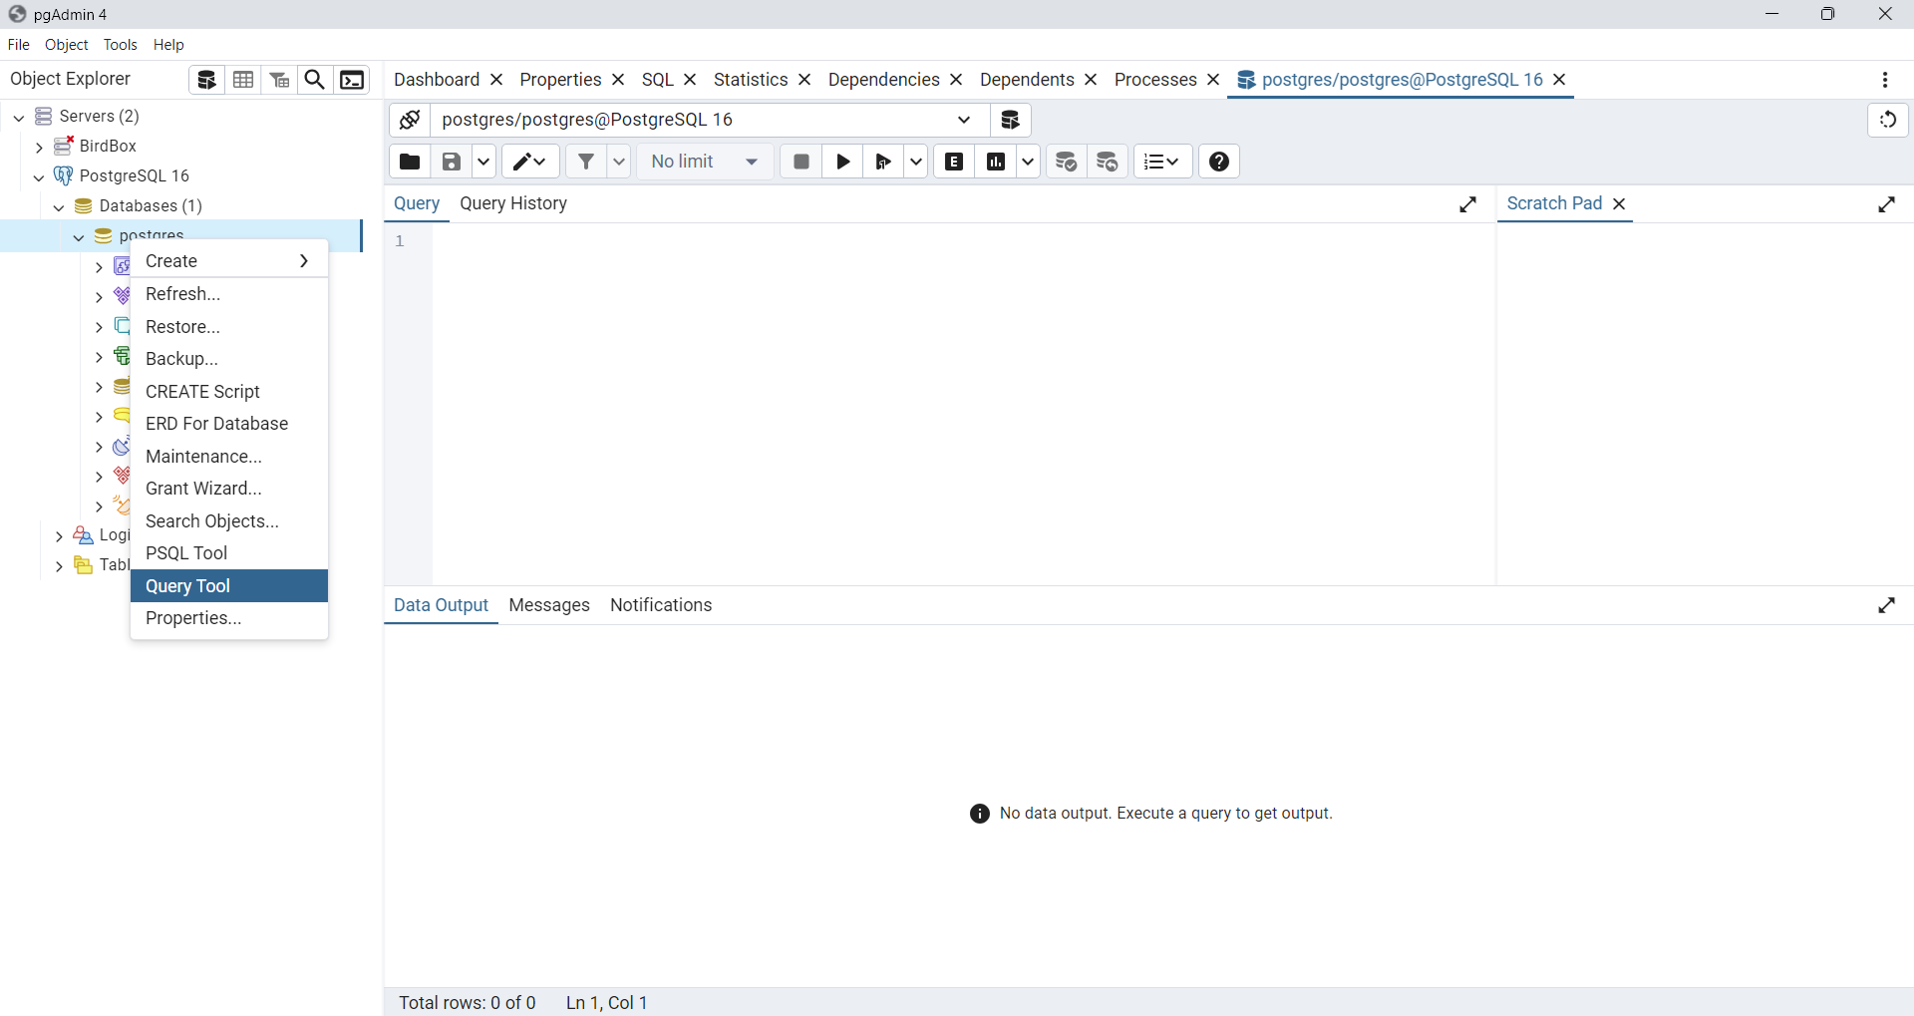Choose Backup... from the context menu

(229, 359)
